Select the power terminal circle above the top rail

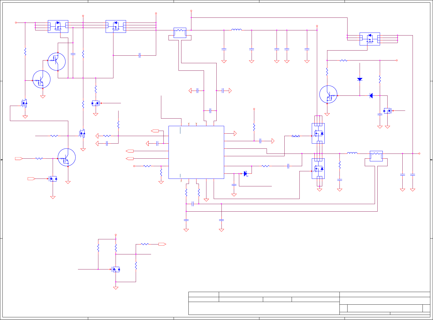[x=191, y=11]
